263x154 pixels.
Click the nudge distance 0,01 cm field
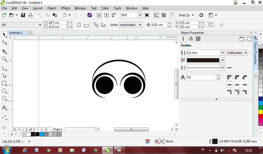[x=159, y=25]
